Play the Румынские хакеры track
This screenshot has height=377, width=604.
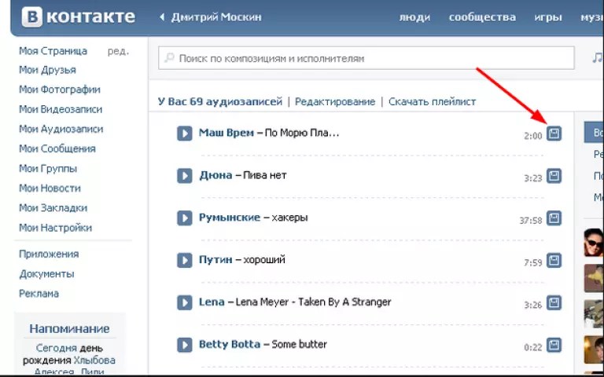click(185, 218)
